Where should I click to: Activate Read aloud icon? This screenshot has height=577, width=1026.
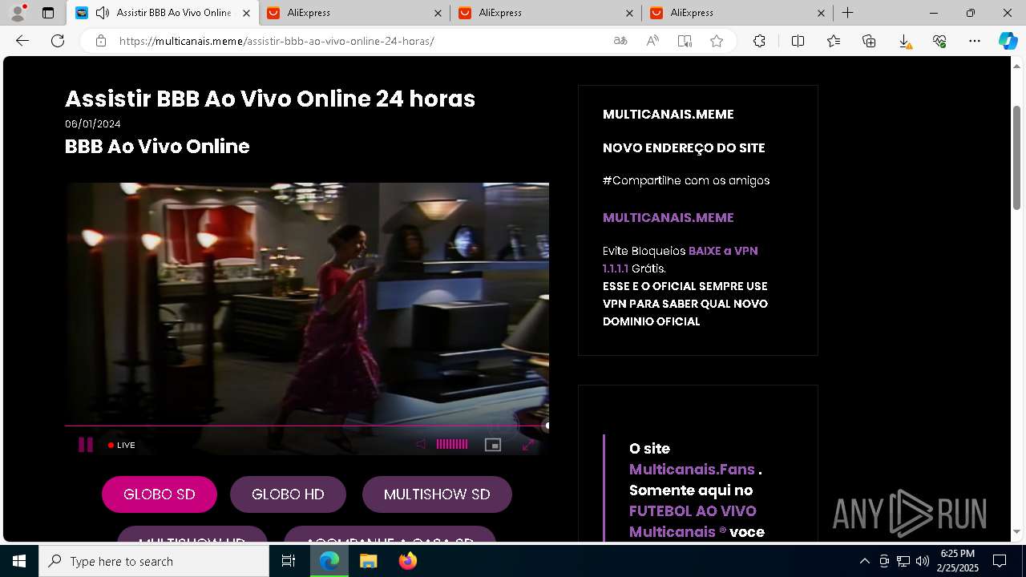(x=652, y=41)
